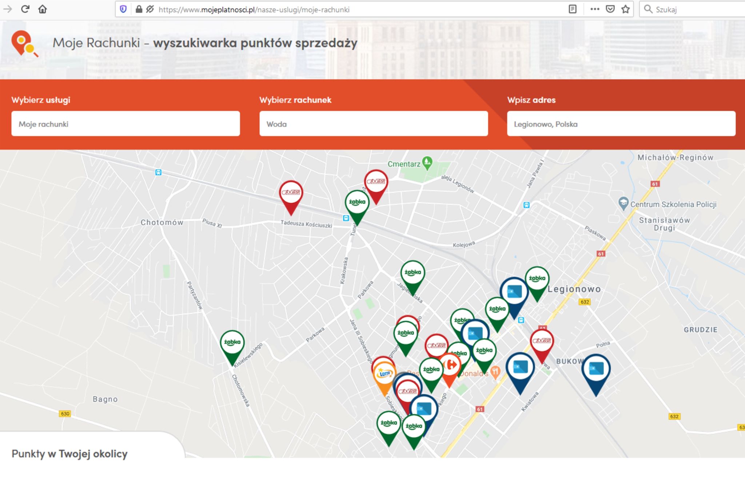The height and width of the screenshot is (477, 745).
Task: Select the red pin near Tadeusza Kościuszki street
Action: [x=291, y=193]
